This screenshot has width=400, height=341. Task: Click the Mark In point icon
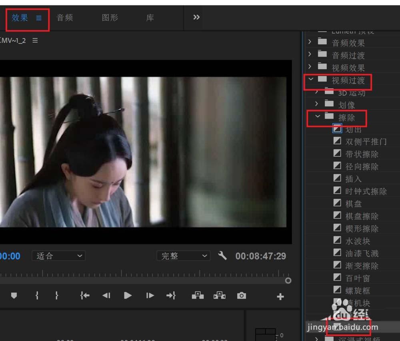[37, 296]
